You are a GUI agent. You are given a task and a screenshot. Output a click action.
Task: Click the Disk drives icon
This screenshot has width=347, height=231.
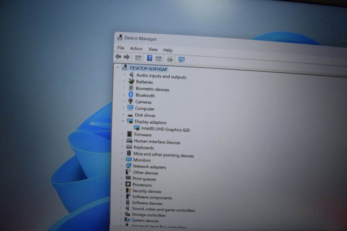130,115
